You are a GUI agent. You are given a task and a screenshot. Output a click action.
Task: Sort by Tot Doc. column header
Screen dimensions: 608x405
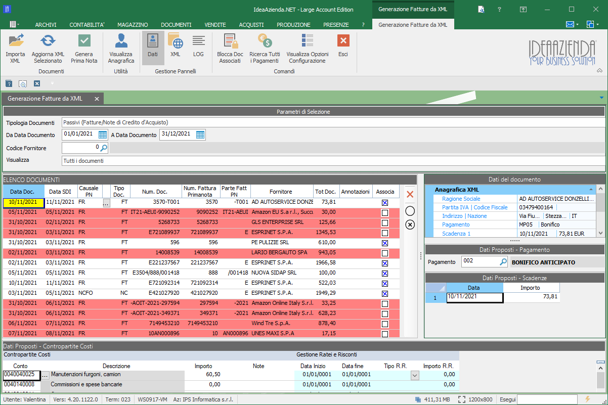(326, 192)
